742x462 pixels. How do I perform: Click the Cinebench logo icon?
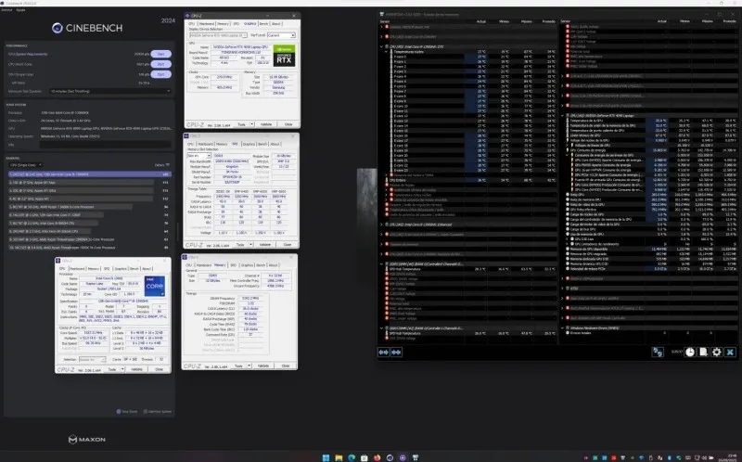point(58,28)
